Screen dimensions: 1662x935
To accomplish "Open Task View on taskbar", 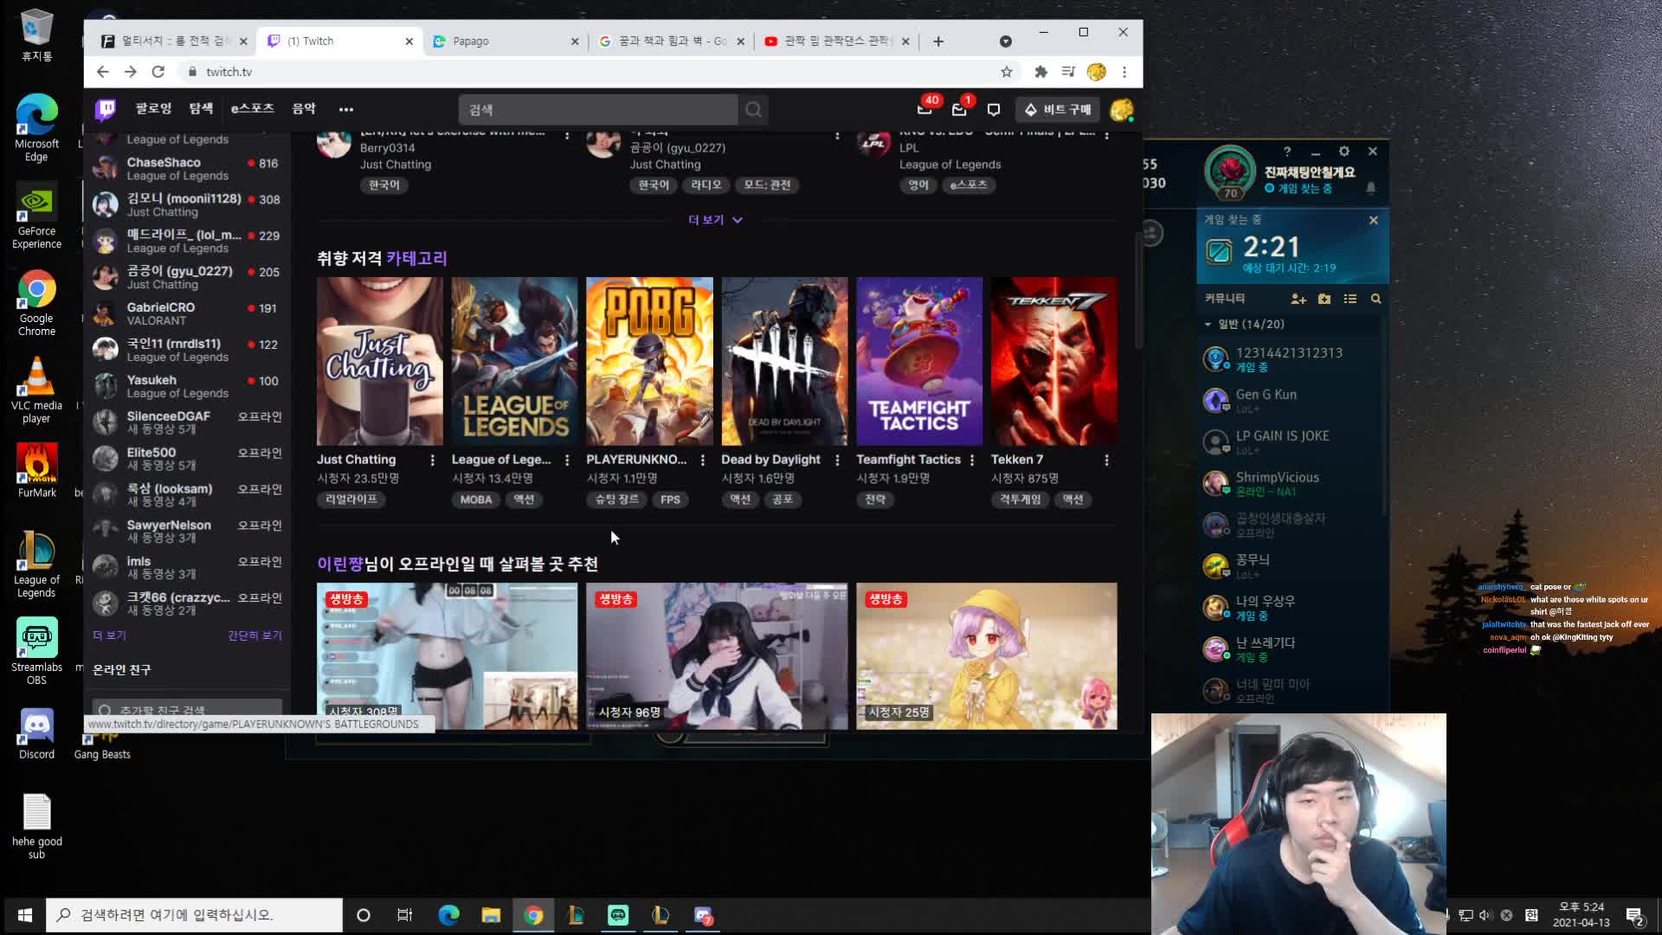I will (x=404, y=915).
